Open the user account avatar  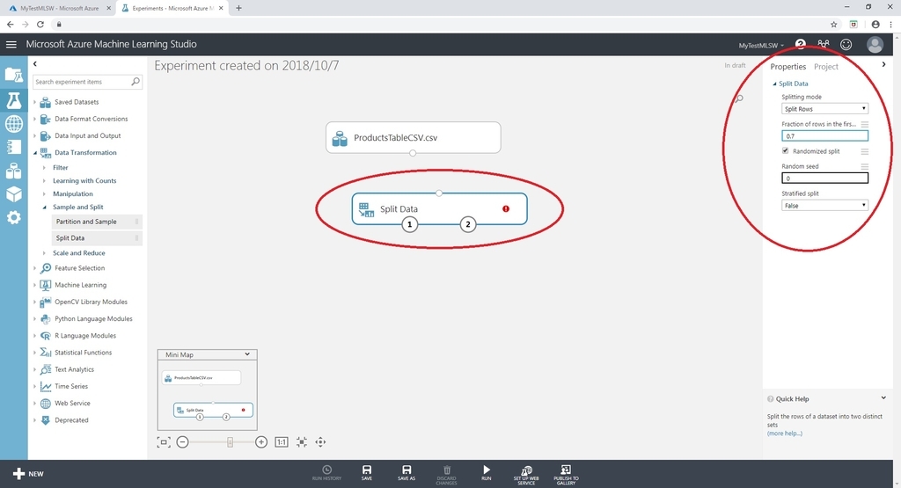click(x=875, y=44)
